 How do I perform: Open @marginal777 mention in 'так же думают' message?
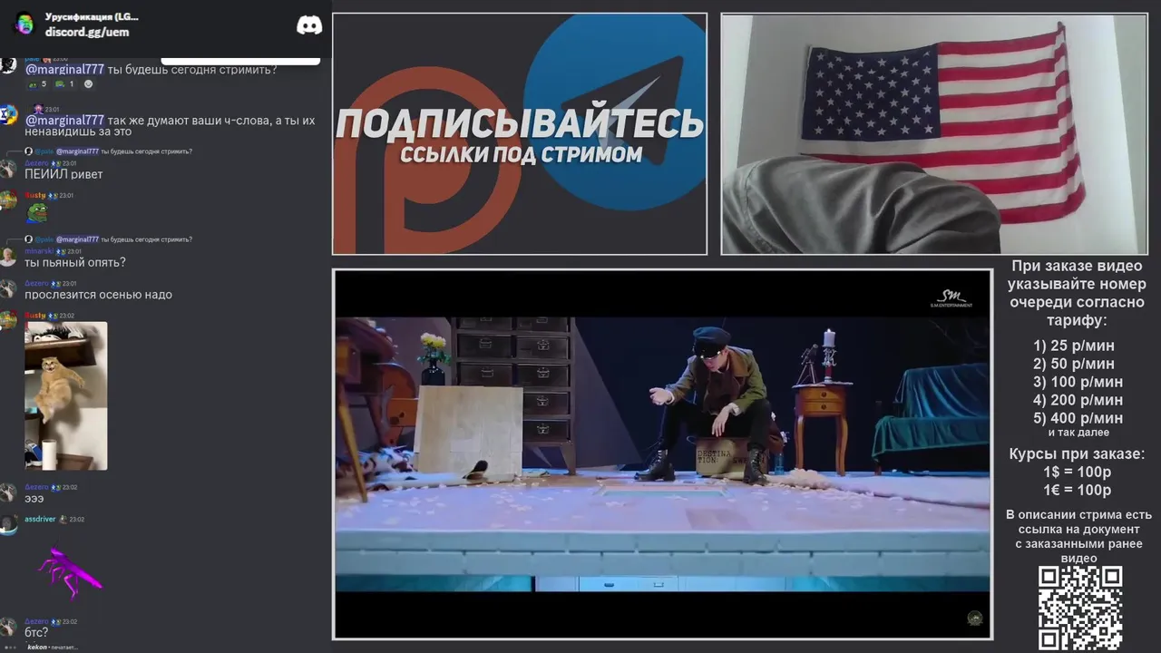(64, 121)
